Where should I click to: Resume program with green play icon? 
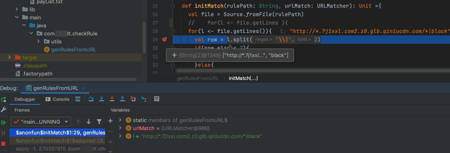pyautogui.click(x=4, y=123)
